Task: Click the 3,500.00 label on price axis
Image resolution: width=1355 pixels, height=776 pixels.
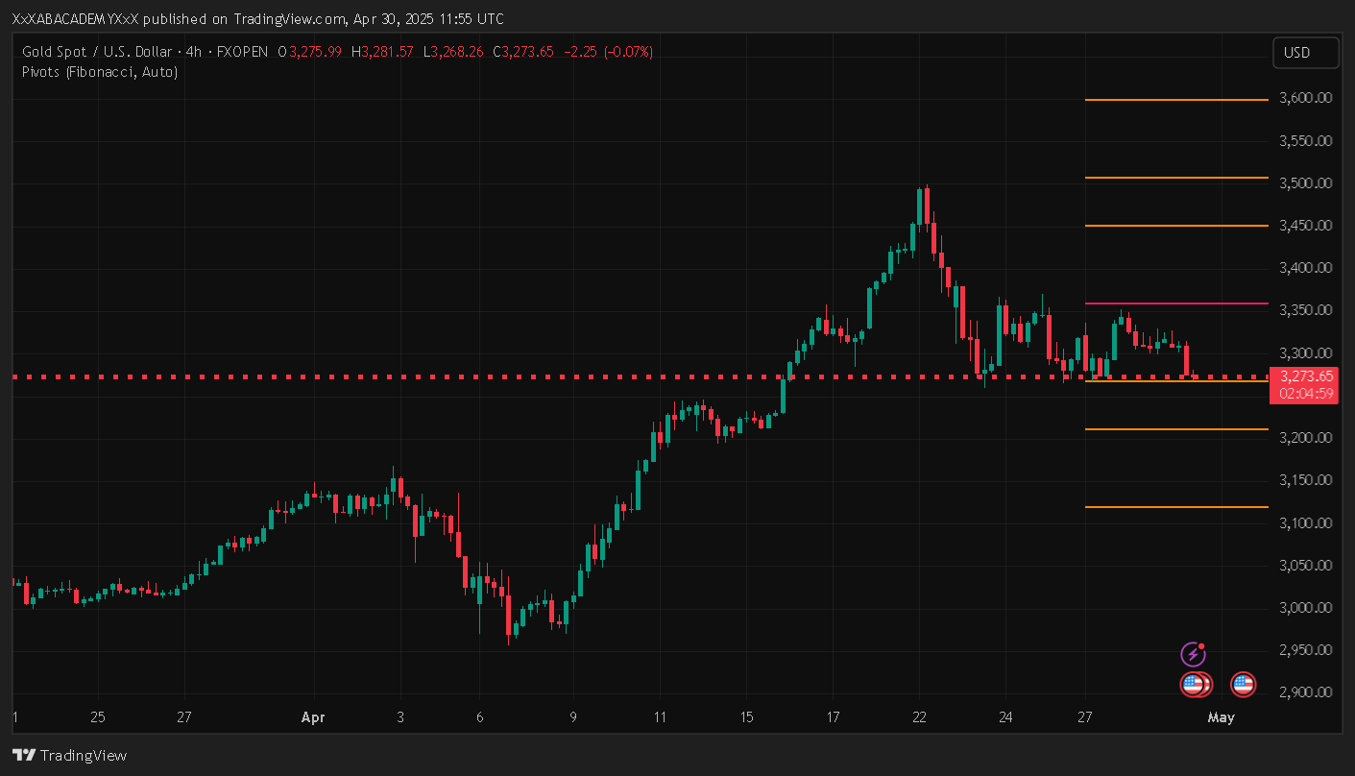Action: 1305,182
